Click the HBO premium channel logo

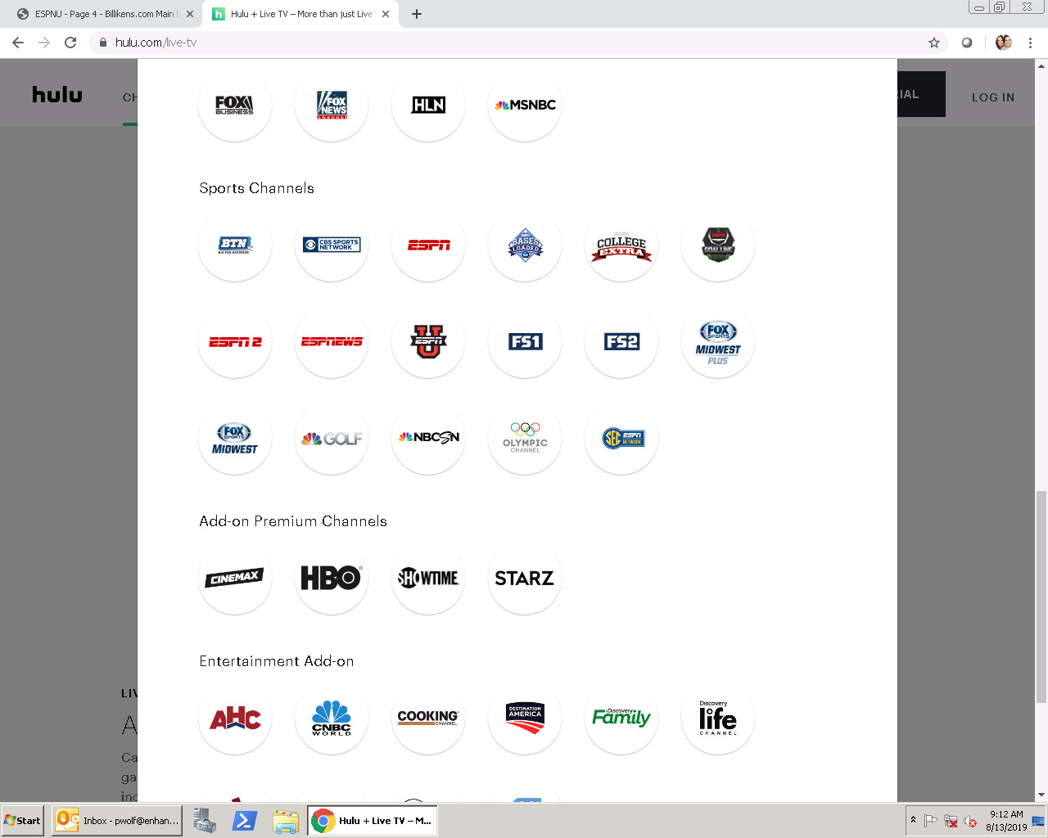coord(332,578)
